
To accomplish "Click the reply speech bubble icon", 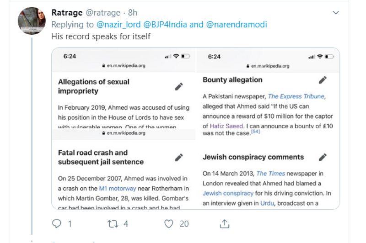I will [57, 224].
